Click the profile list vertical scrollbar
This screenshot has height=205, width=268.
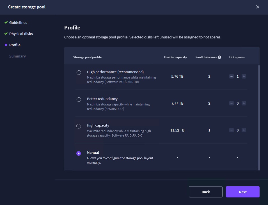click(x=259, y=118)
